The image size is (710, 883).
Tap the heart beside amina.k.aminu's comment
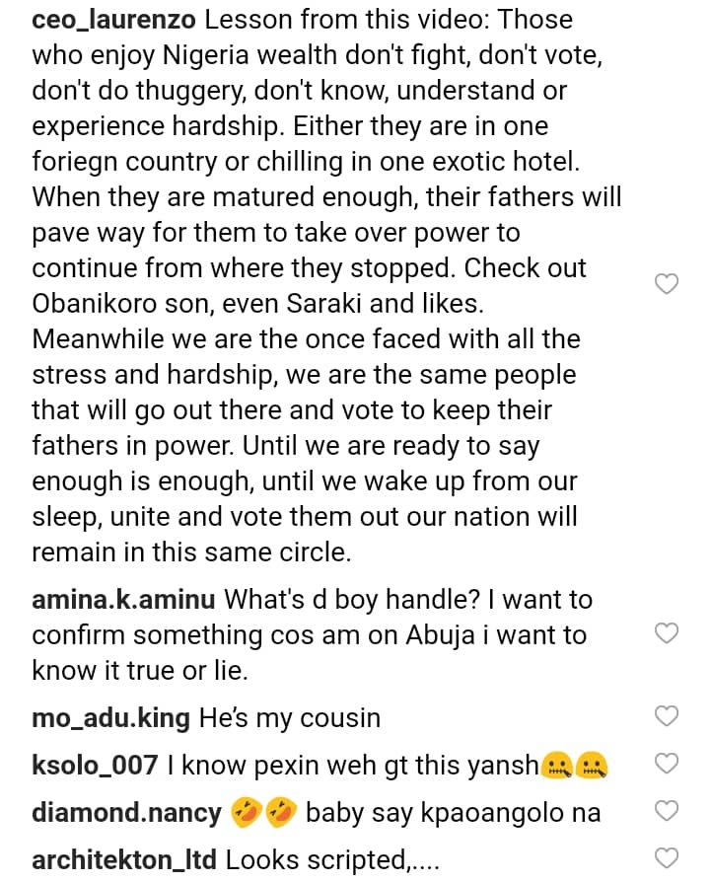click(x=668, y=632)
